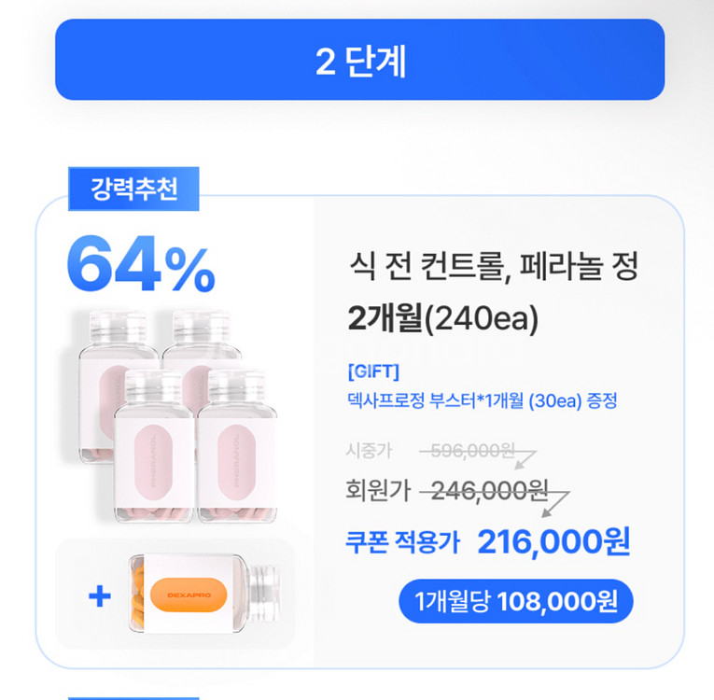Image resolution: width=714 pixels, height=700 pixels.
Task: Click the 2 단계 blue banner
Action: pyautogui.click(x=359, y=59)
